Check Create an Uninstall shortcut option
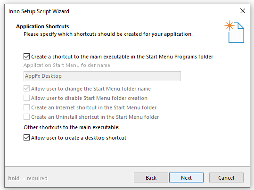The height and width of the screenshot is (190, 254). point(26,117)
